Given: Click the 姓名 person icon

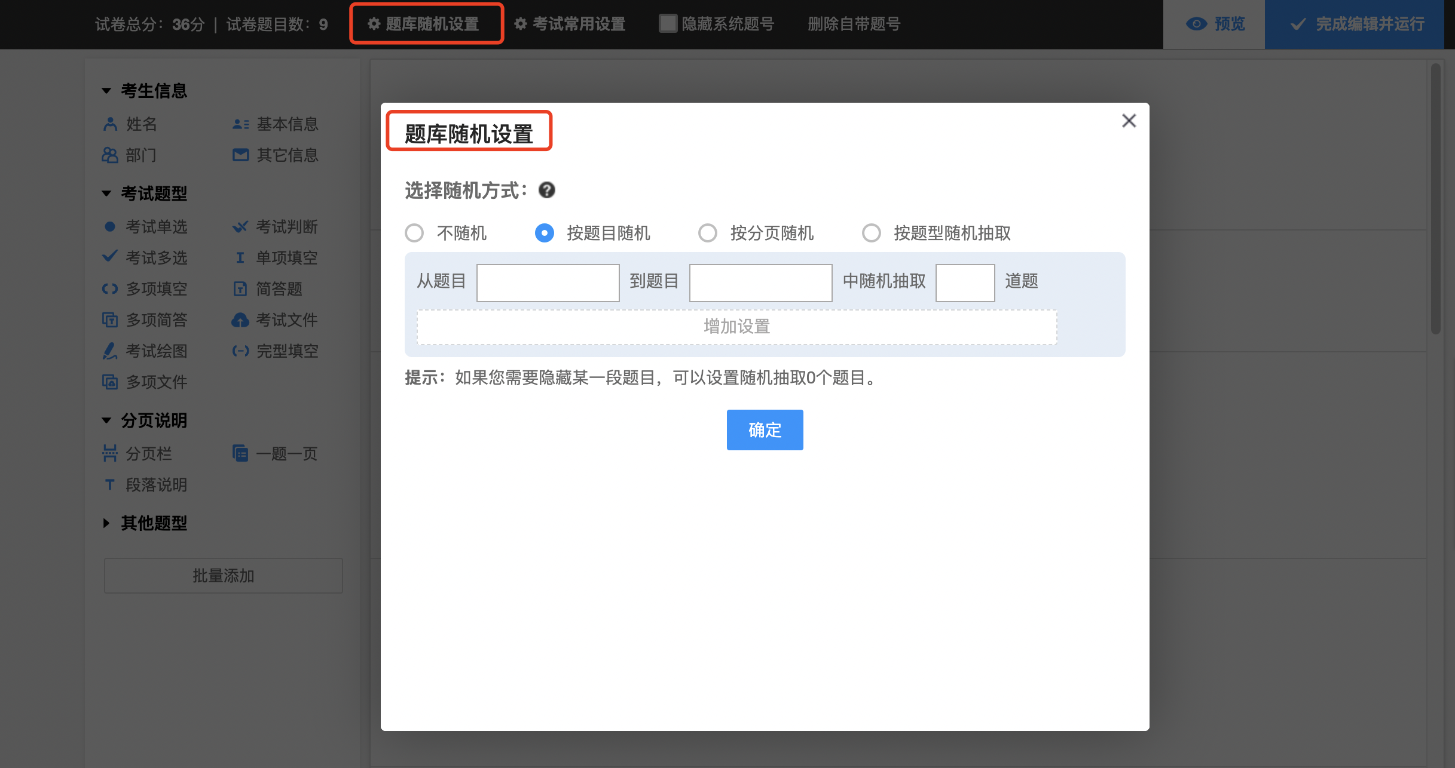Looking at the screenshot, I should 110,124.
